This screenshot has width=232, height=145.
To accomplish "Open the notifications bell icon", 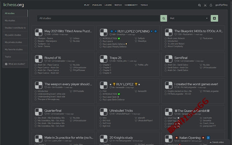I will [211, 5].
